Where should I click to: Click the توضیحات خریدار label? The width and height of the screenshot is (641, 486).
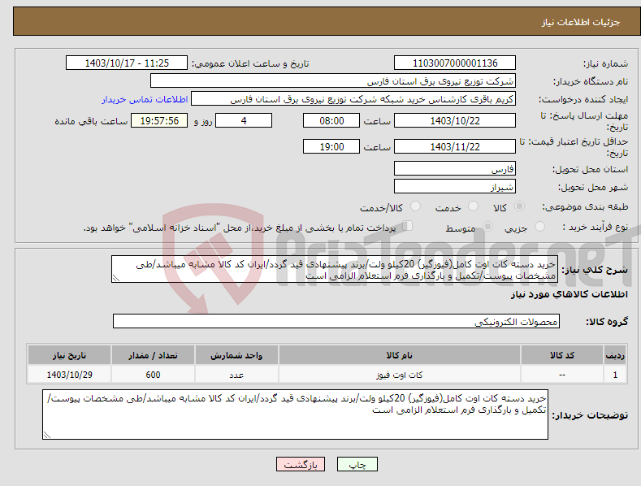[x=590, y=415]
